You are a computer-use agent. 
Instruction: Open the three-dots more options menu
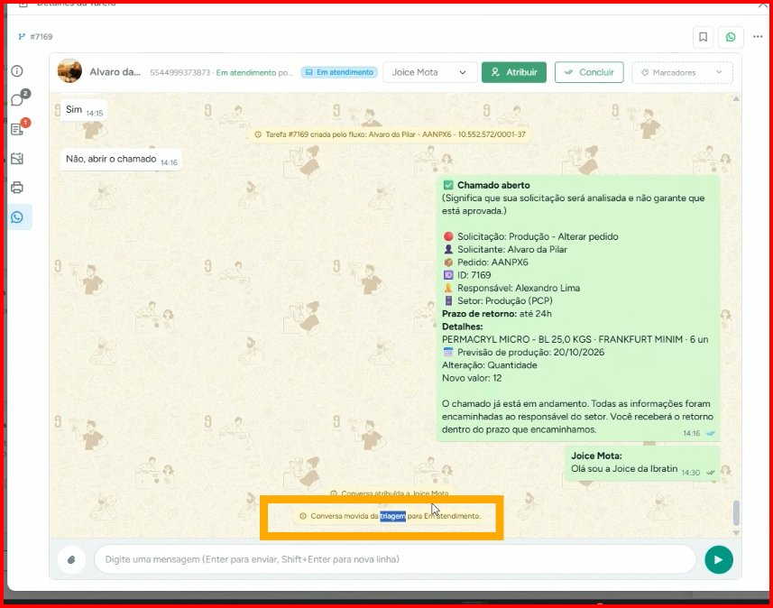point(758,36)
